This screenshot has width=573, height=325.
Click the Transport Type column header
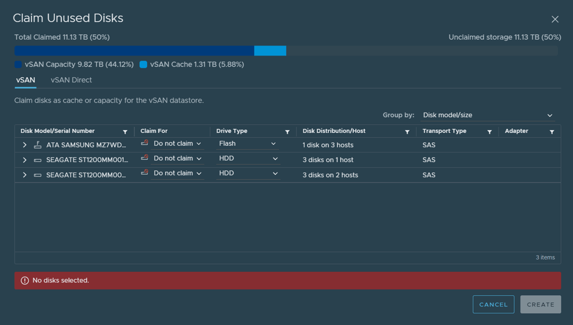444,131
